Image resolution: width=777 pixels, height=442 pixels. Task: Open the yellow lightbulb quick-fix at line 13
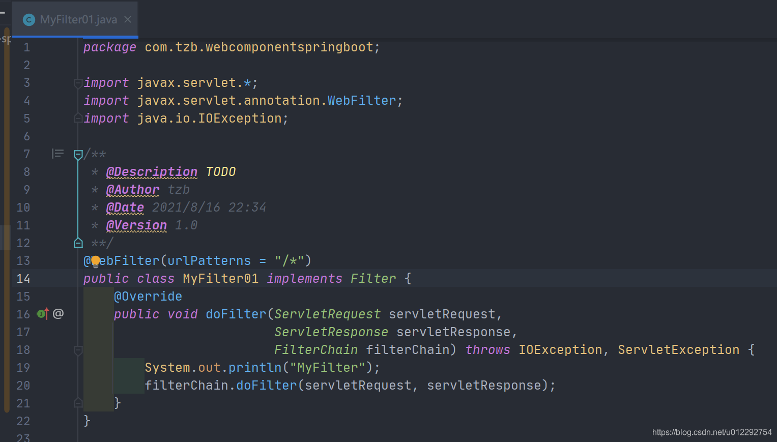pyautogui.click(x=95, y=261)
